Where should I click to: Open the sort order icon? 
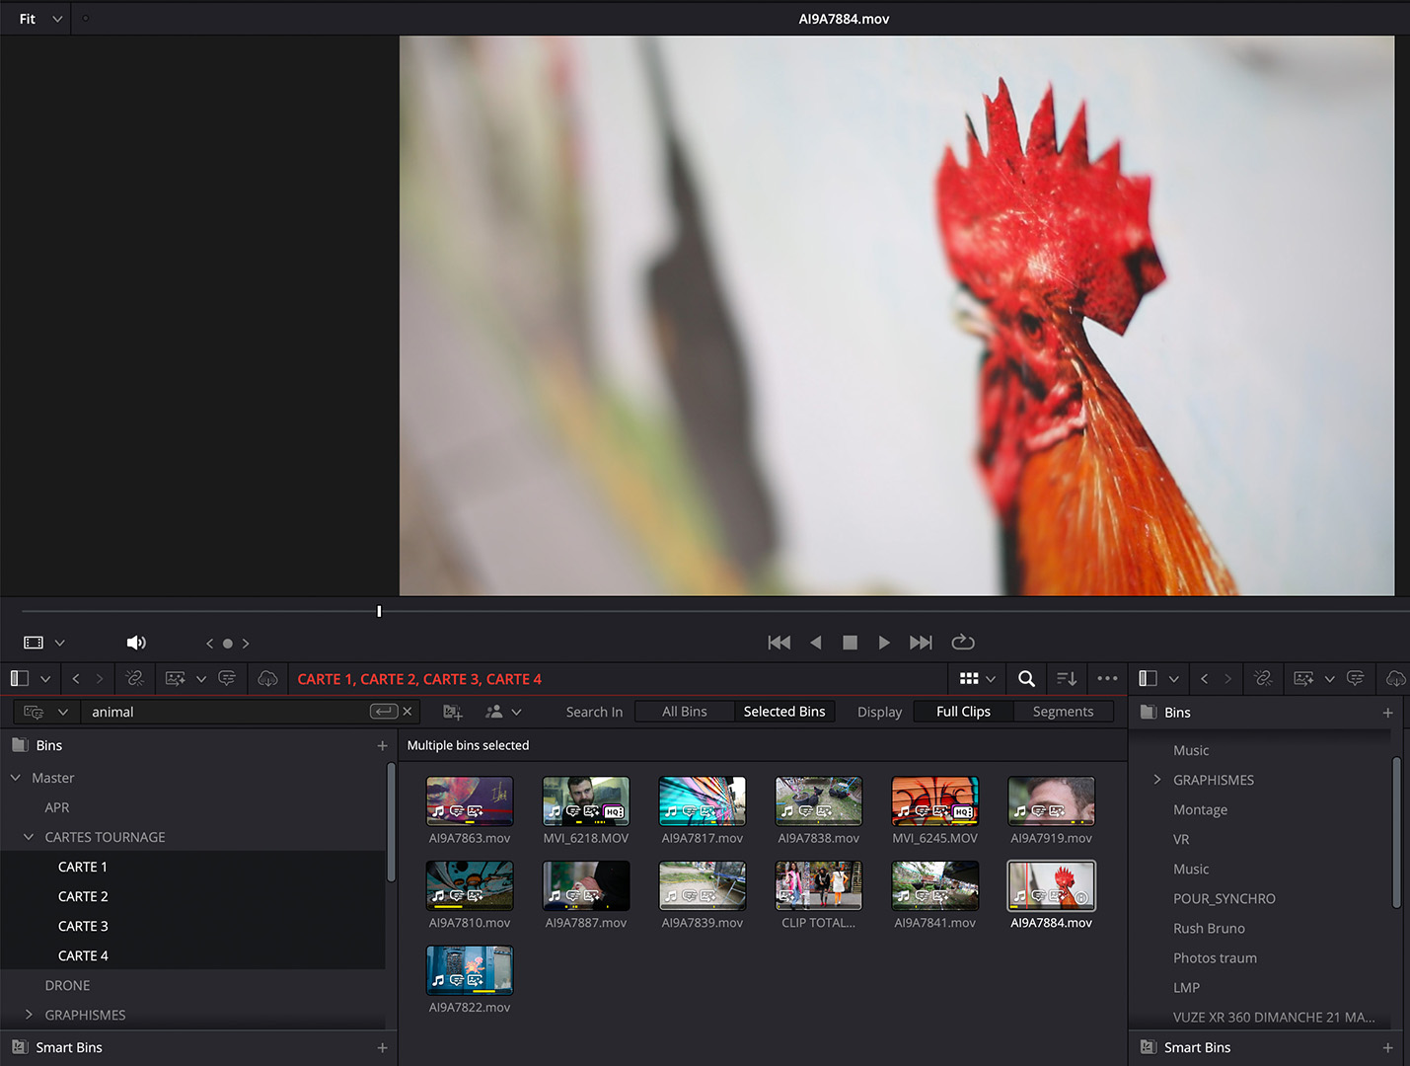[1067, 679]
